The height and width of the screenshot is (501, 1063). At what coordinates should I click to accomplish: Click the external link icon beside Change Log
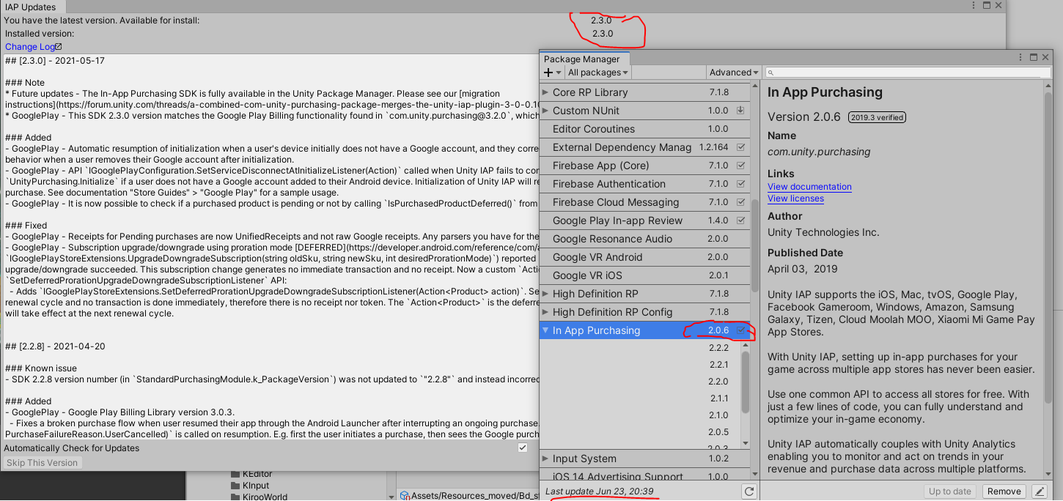[x=59, y=47]
